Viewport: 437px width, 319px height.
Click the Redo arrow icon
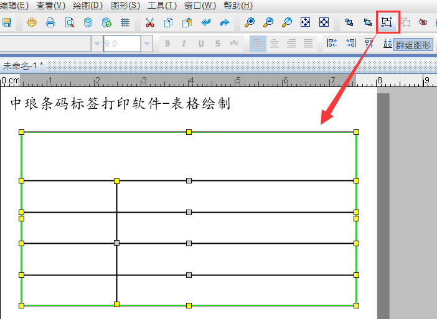(x=224, y=22)
